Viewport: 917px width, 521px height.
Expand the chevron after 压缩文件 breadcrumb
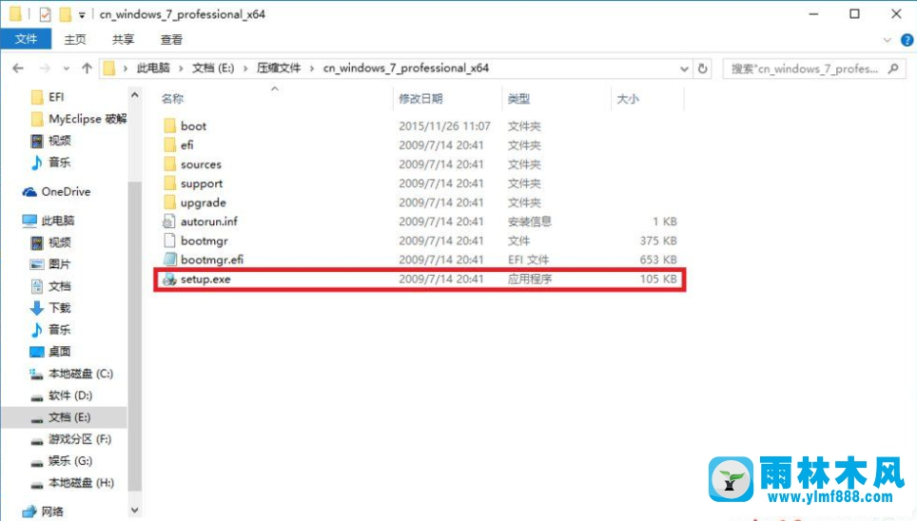click(x=312, y=68)
